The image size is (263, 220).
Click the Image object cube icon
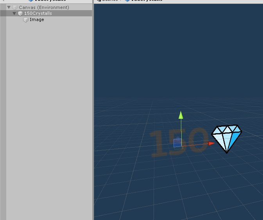point(26,20)
